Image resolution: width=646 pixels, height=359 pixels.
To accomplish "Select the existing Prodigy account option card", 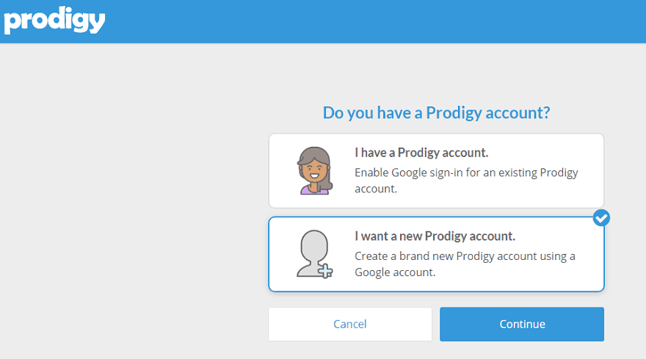I will tap(436, 170).
